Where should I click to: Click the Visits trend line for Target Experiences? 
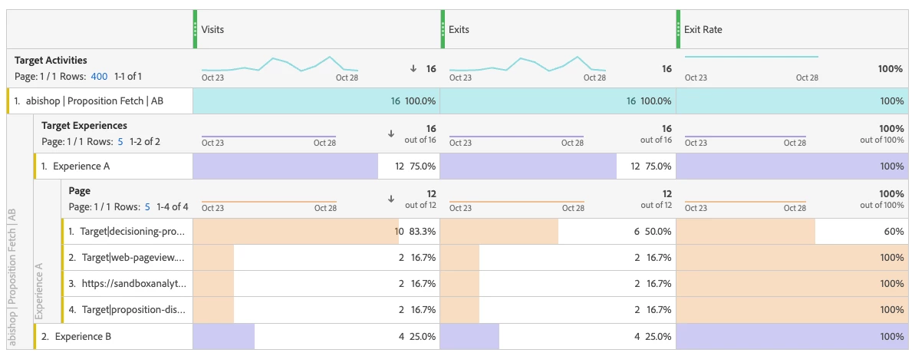pos(268,137)
